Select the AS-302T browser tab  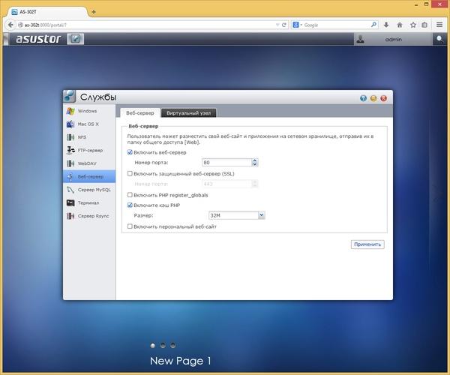coord(47,12)
